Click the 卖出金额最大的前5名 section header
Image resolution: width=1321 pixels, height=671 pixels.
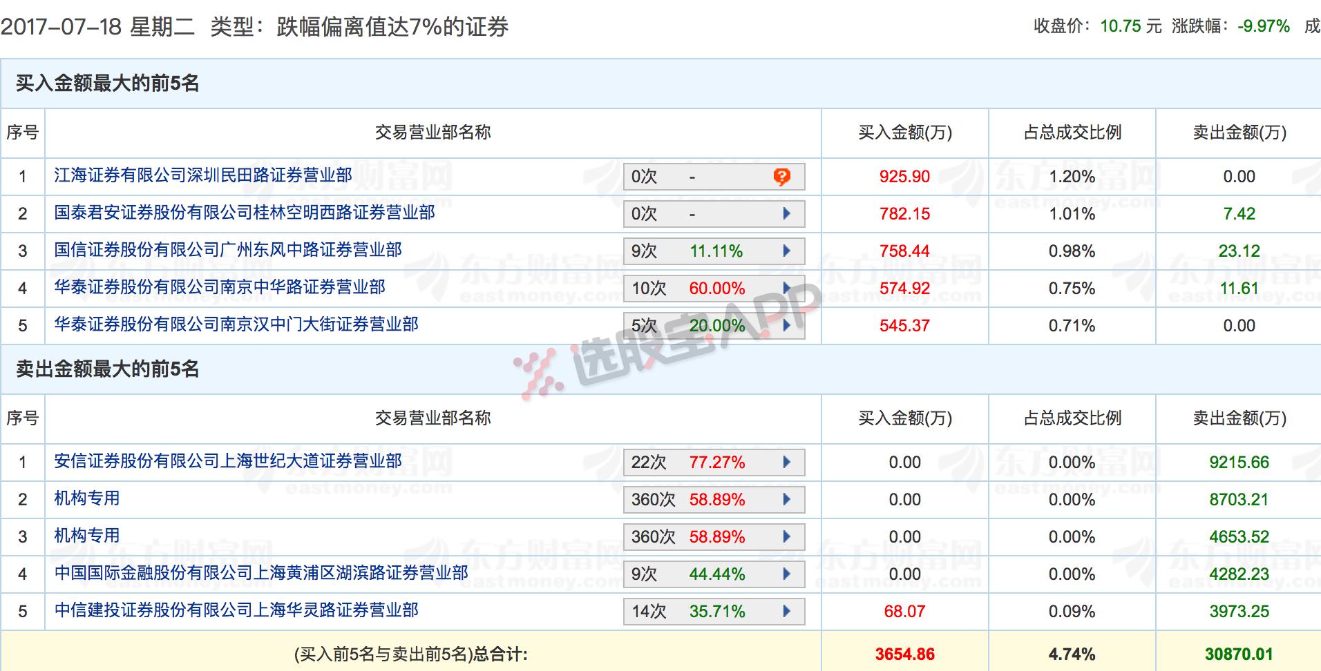coord(108,369)
